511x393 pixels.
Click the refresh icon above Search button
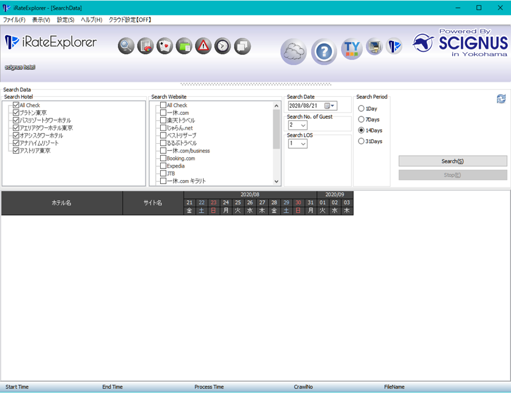[501, 99]
